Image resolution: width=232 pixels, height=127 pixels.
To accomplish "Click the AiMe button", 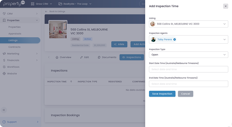I will pos(119,44).
